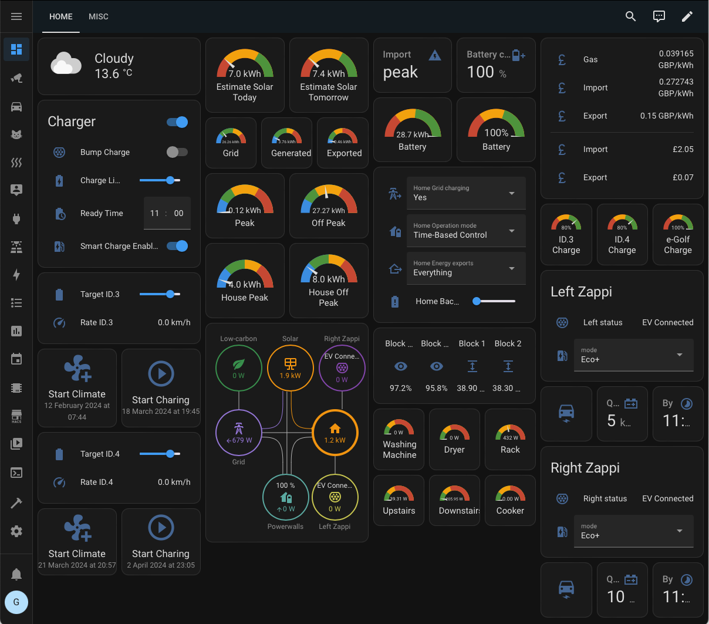Click the first Block eye icon 97.2%
The height and width of the screenshot is (624, 709).
(x=401, y=366)
